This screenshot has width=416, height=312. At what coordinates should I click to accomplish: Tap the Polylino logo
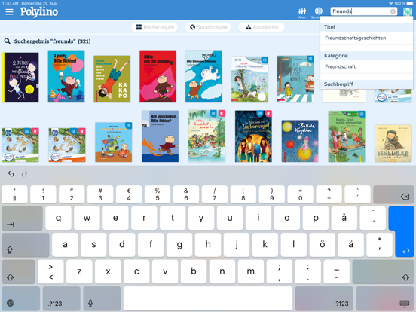(x=39, y=12)
